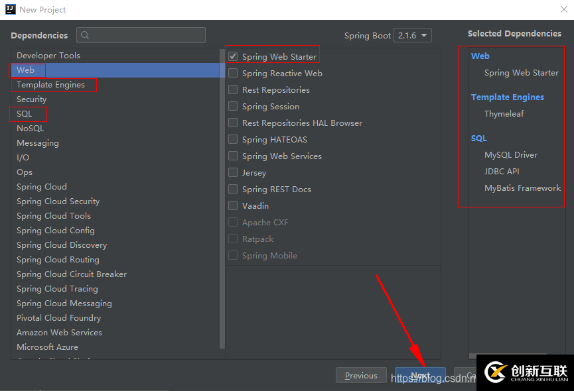Enable Spring Reactive Web checkbox

233,73
